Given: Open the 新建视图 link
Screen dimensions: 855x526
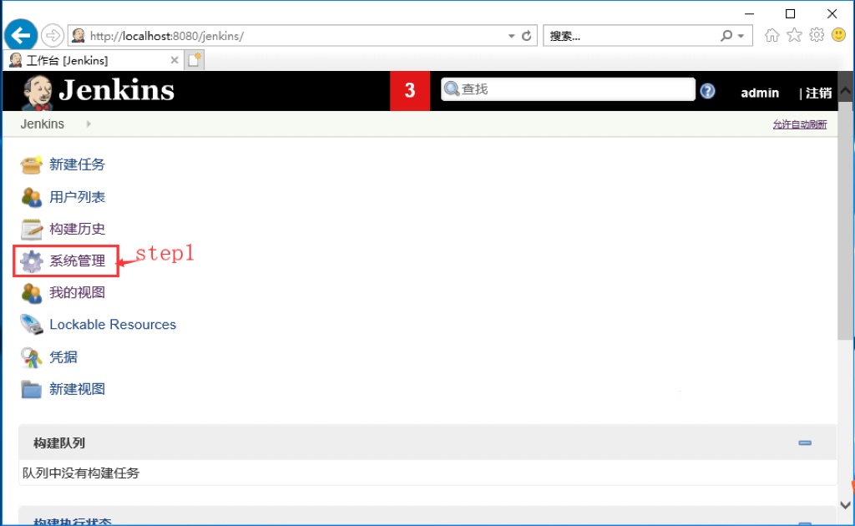Looking at the screenshot, I should tap(77, 389).
